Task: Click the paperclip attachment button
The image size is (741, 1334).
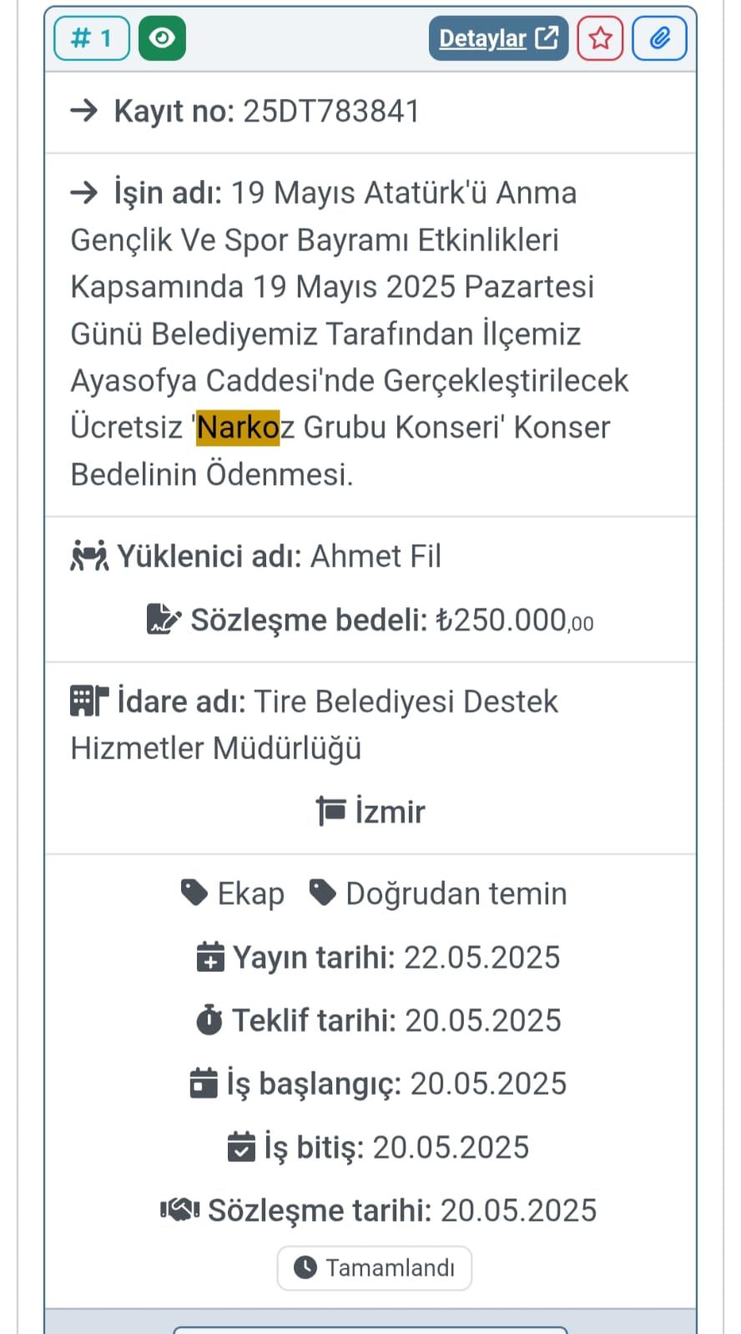Action: (659, 38)
